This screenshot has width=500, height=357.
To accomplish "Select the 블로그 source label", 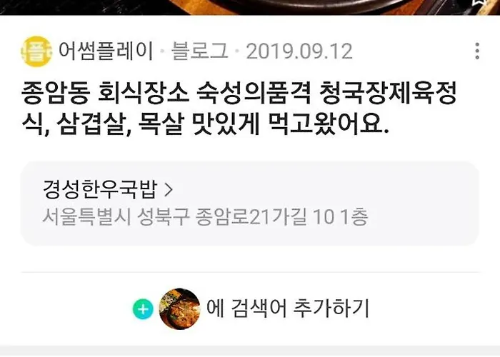I will click(x=200, y=51).
